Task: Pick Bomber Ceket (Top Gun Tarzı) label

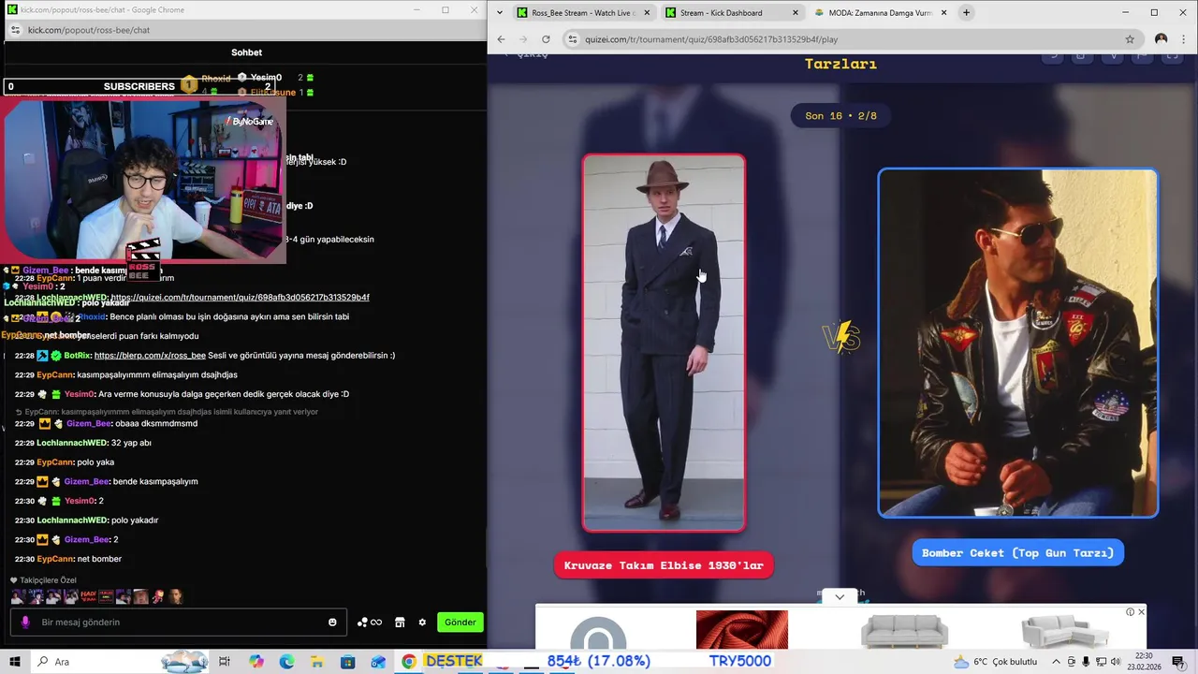Action: click(x=1017, y=552)
